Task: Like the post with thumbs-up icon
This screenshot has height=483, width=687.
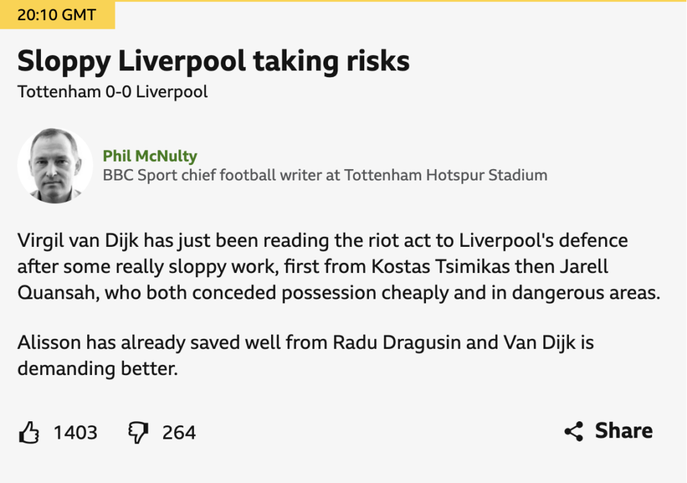Action: click(29, 433)
